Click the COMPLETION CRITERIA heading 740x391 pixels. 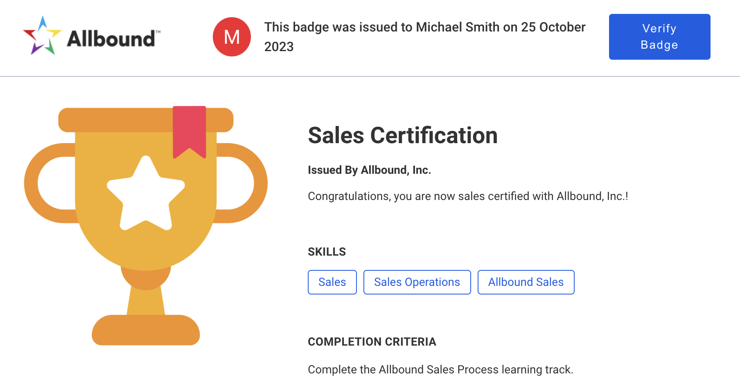point(372,342)
